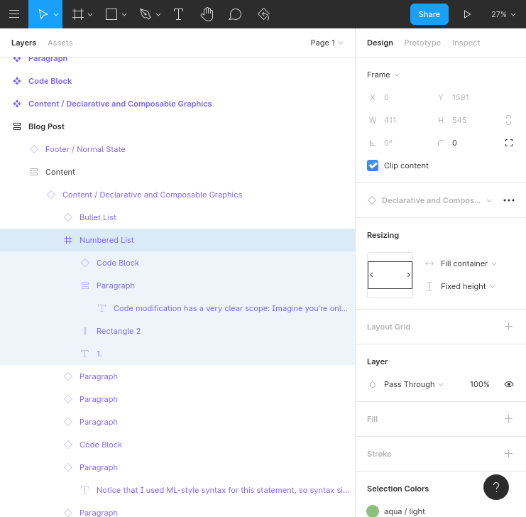Image resolution: width=526 pixels, height=517 pixels.
Task: Select the Rectangle 2 layer
Action: tap(177, 331)
